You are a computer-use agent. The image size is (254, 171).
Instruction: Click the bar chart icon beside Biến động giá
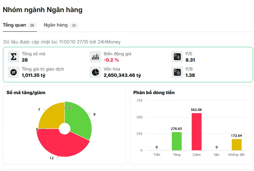(x=95, y=57)
